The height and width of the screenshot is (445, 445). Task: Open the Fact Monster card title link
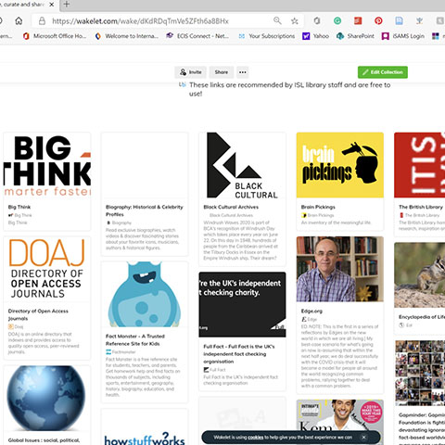(x=135, y=340)
